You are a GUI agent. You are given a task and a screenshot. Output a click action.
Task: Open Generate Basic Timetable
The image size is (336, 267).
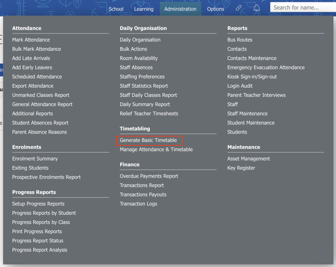(x=148, y=140)
